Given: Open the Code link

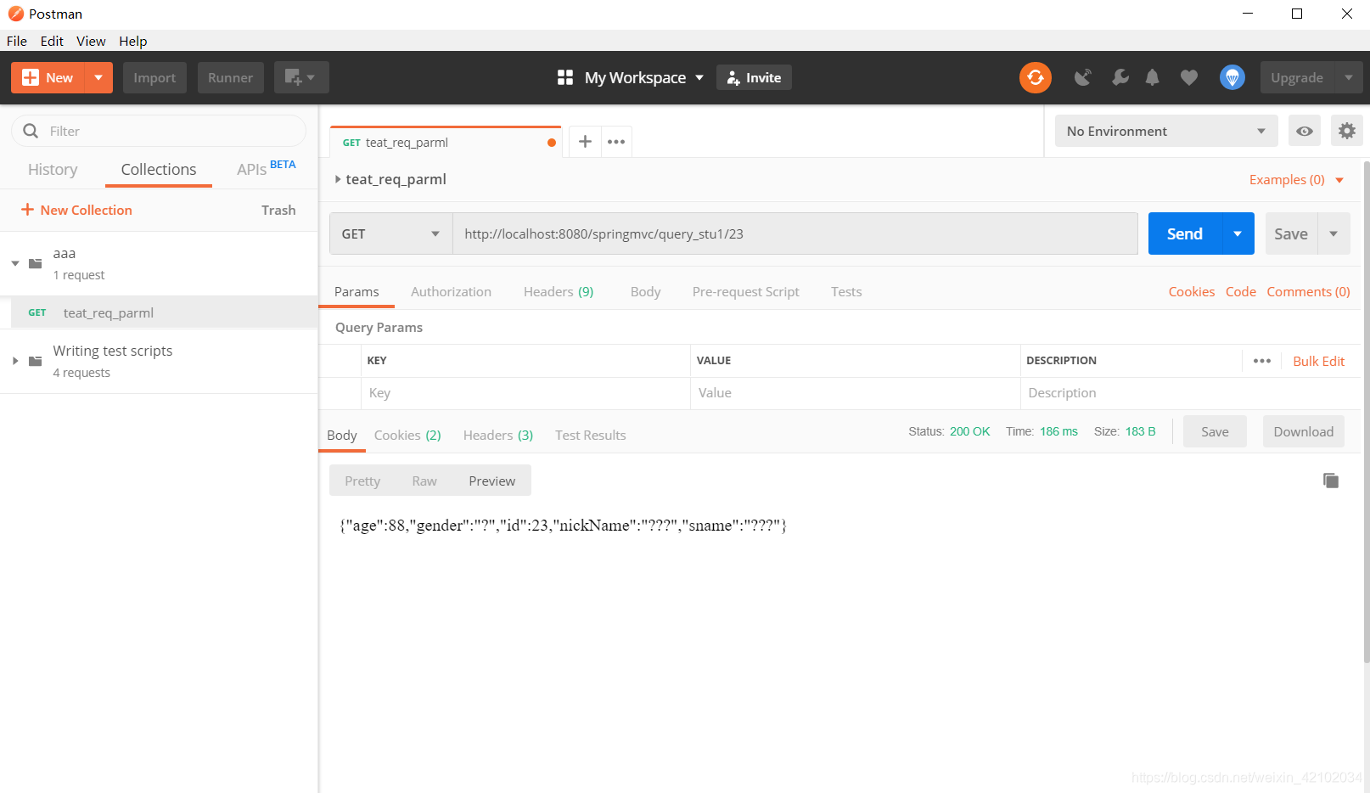Looking at the screenshot, I should (x=1240, y=291).
